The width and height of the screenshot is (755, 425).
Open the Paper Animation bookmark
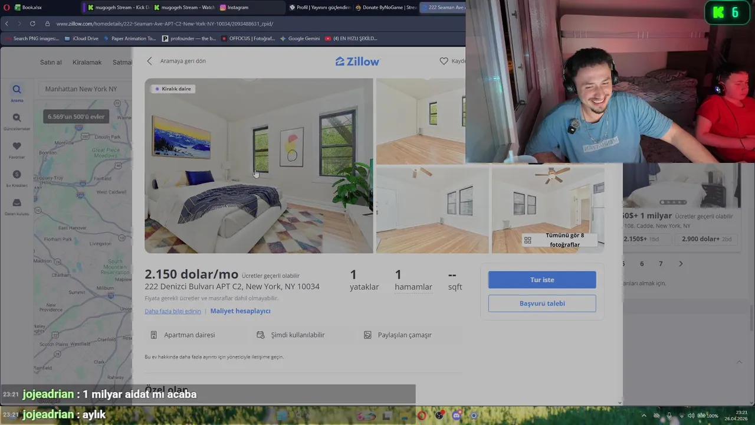130,38
